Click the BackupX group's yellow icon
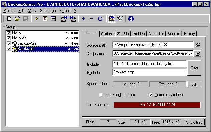211x132 pixels. point(14,49)
